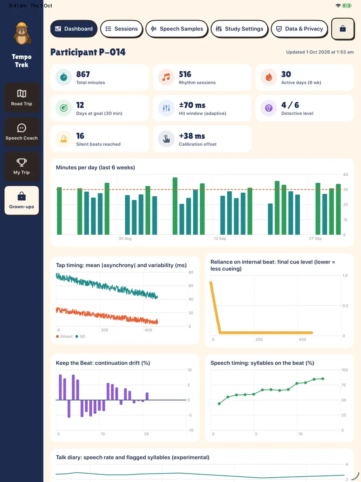Click the 516 Rhythm sessions value
The width and height of the screenshot is (361, 482).
point(185,74)
